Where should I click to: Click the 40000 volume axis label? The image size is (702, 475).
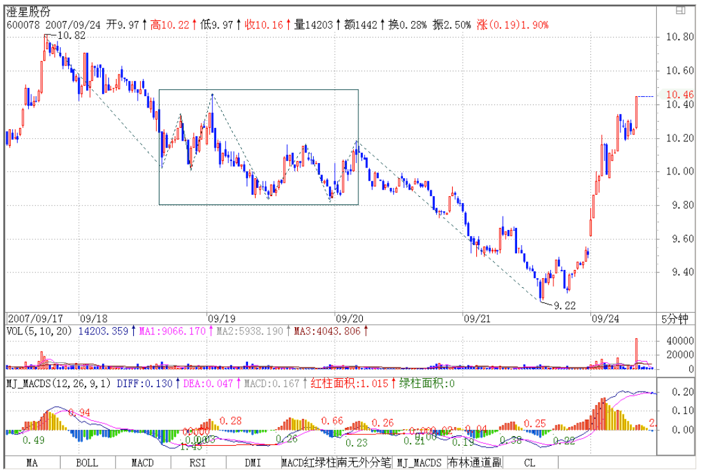(680, 341)
